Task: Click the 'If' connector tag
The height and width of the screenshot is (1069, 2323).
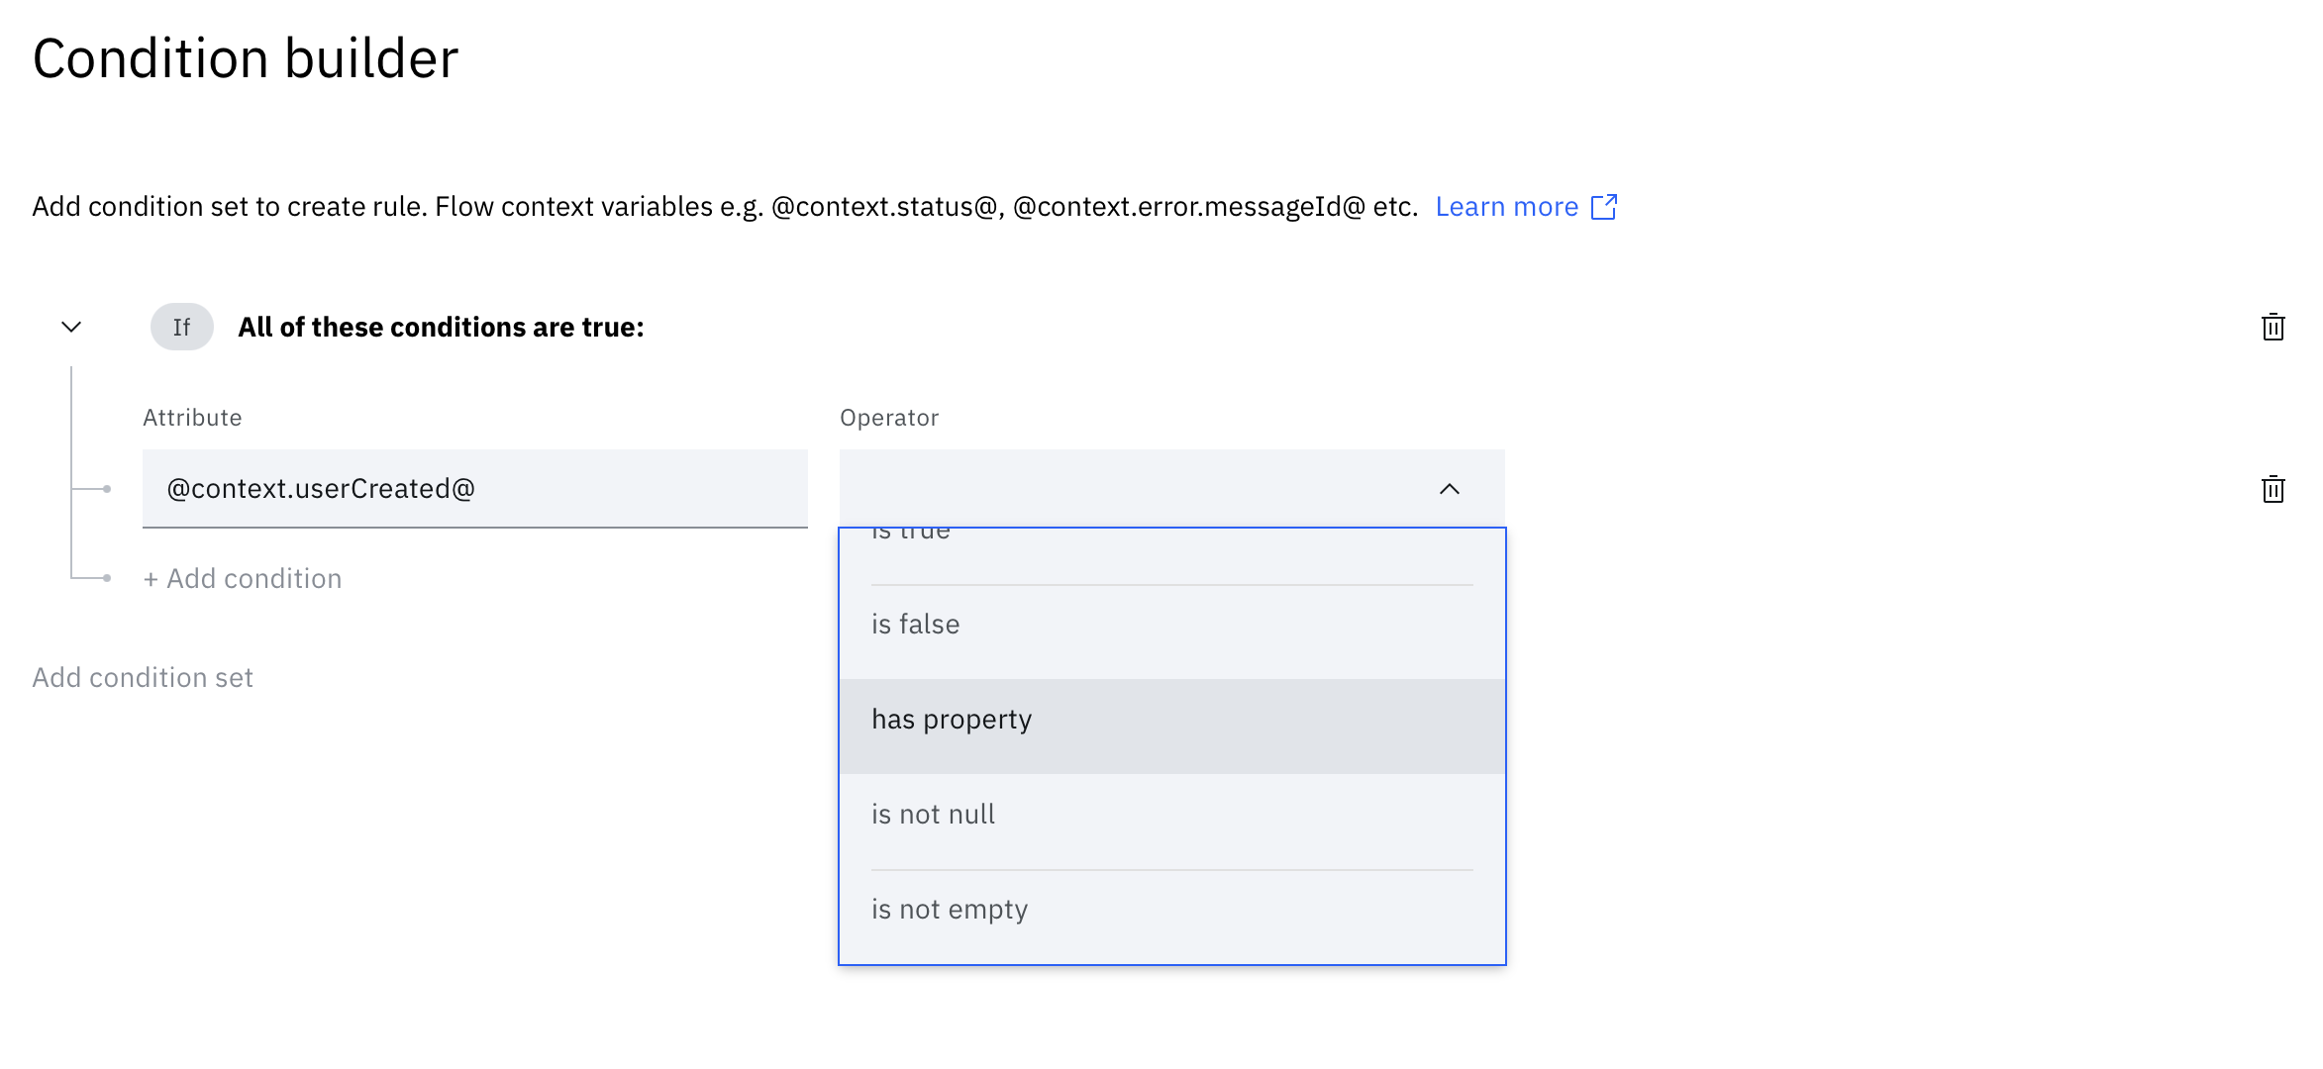Action: click(x=181, y=327)
